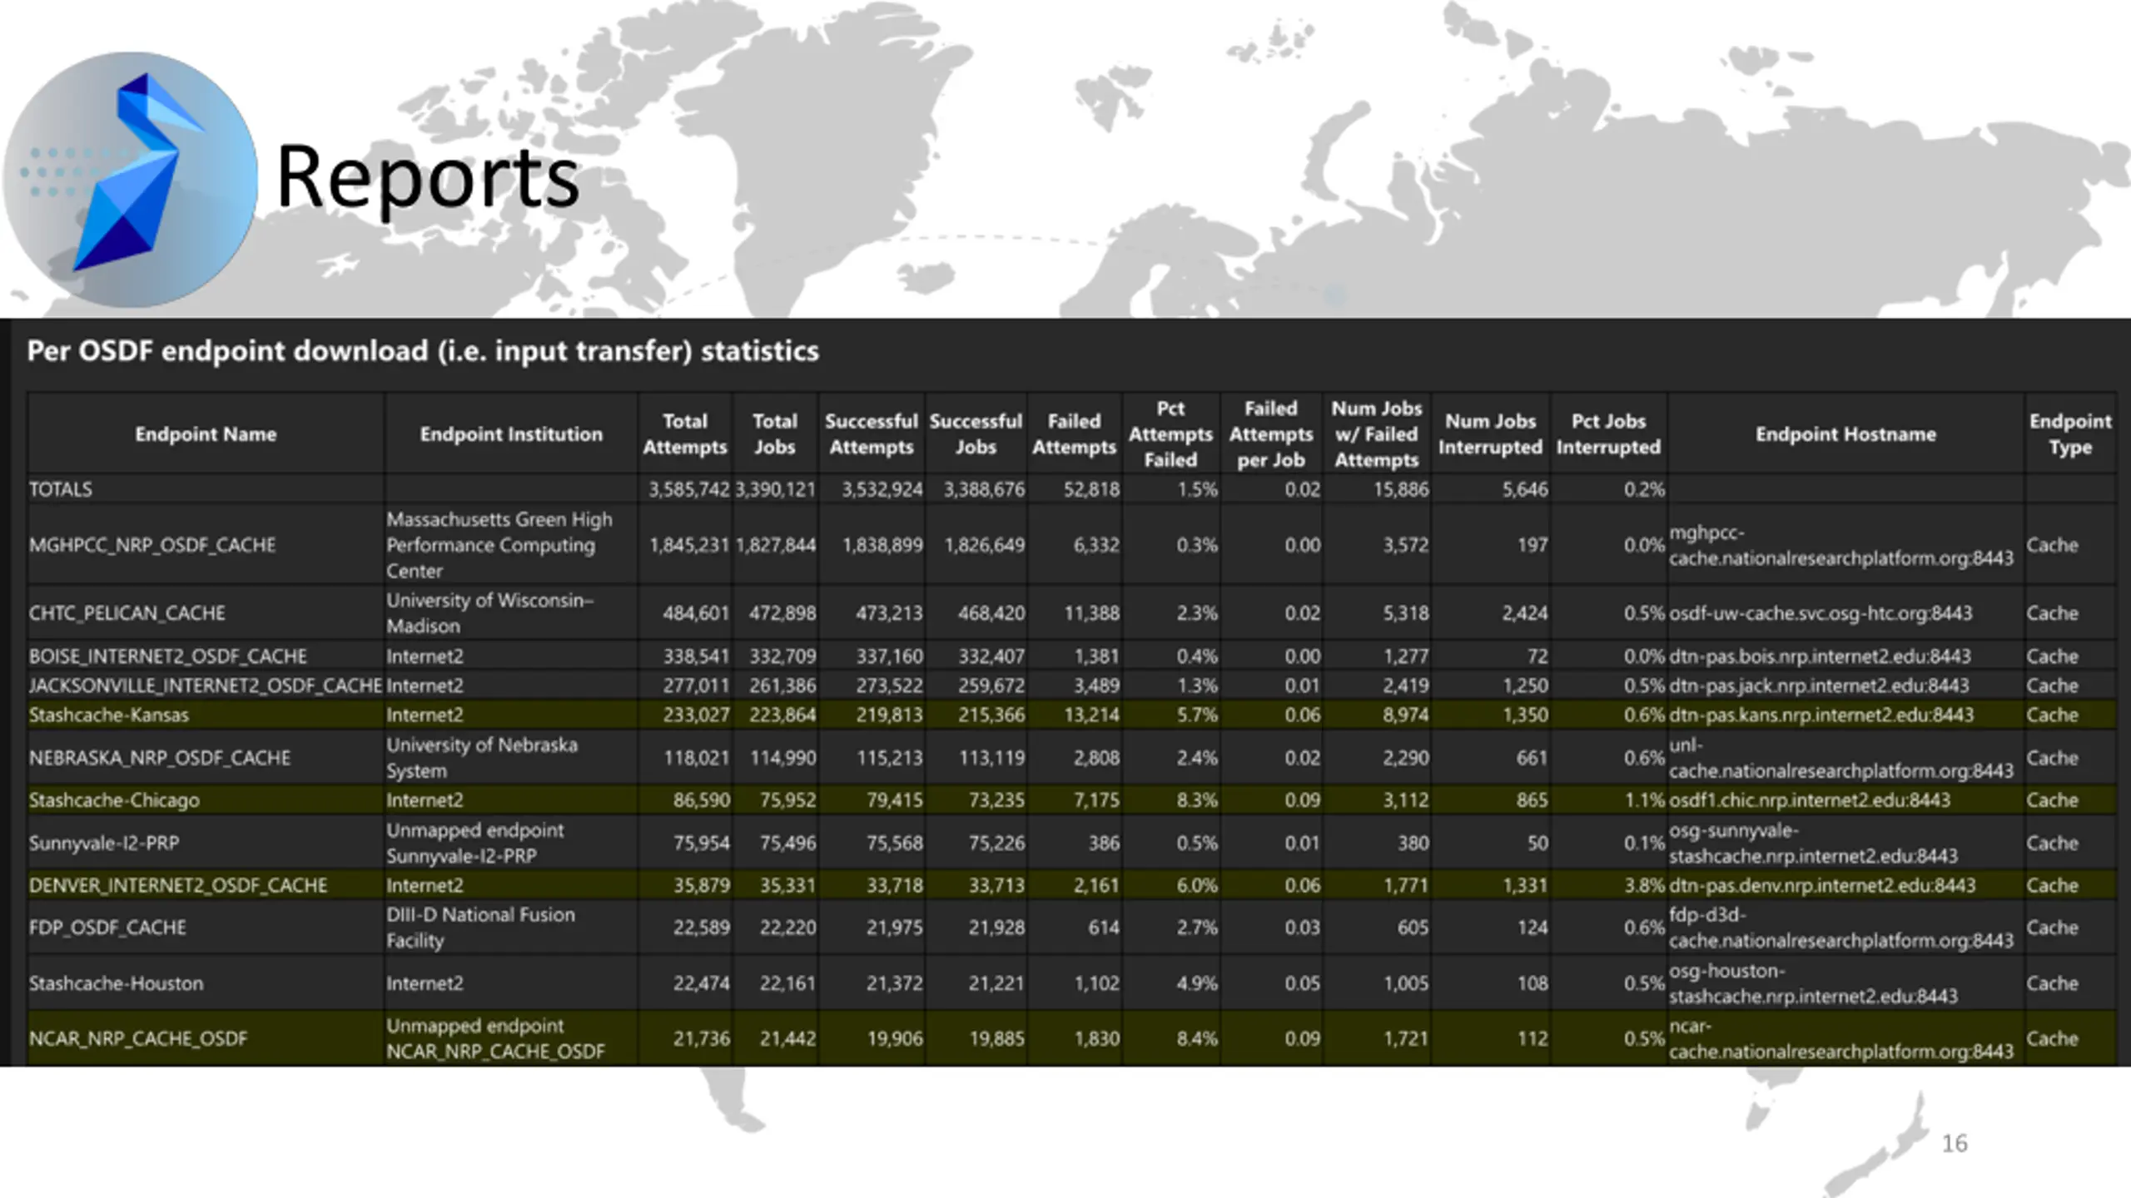The image size is (2131, 1198).
Task: Click osdf-uw-cache.svc.osg-htc.org:8443 hostname
Action: click(1820, 613)
